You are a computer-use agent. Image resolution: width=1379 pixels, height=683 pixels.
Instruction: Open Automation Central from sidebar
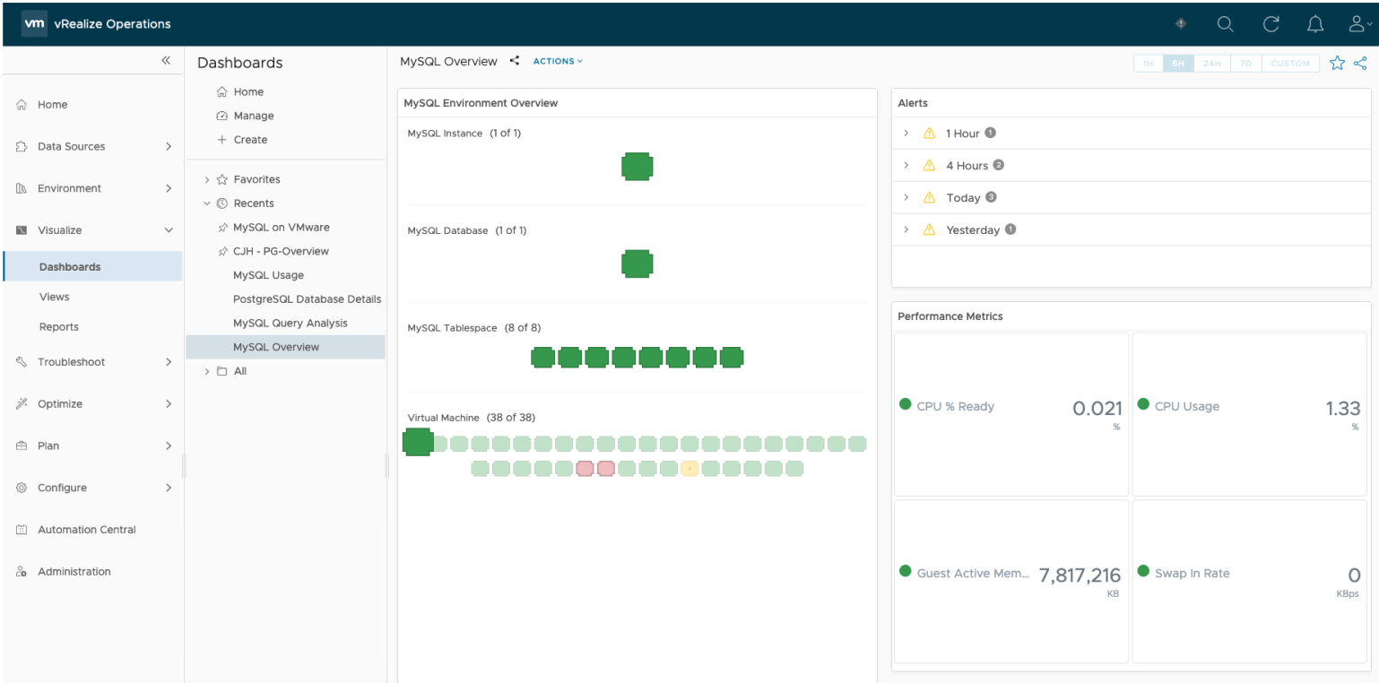coord(87,530)
